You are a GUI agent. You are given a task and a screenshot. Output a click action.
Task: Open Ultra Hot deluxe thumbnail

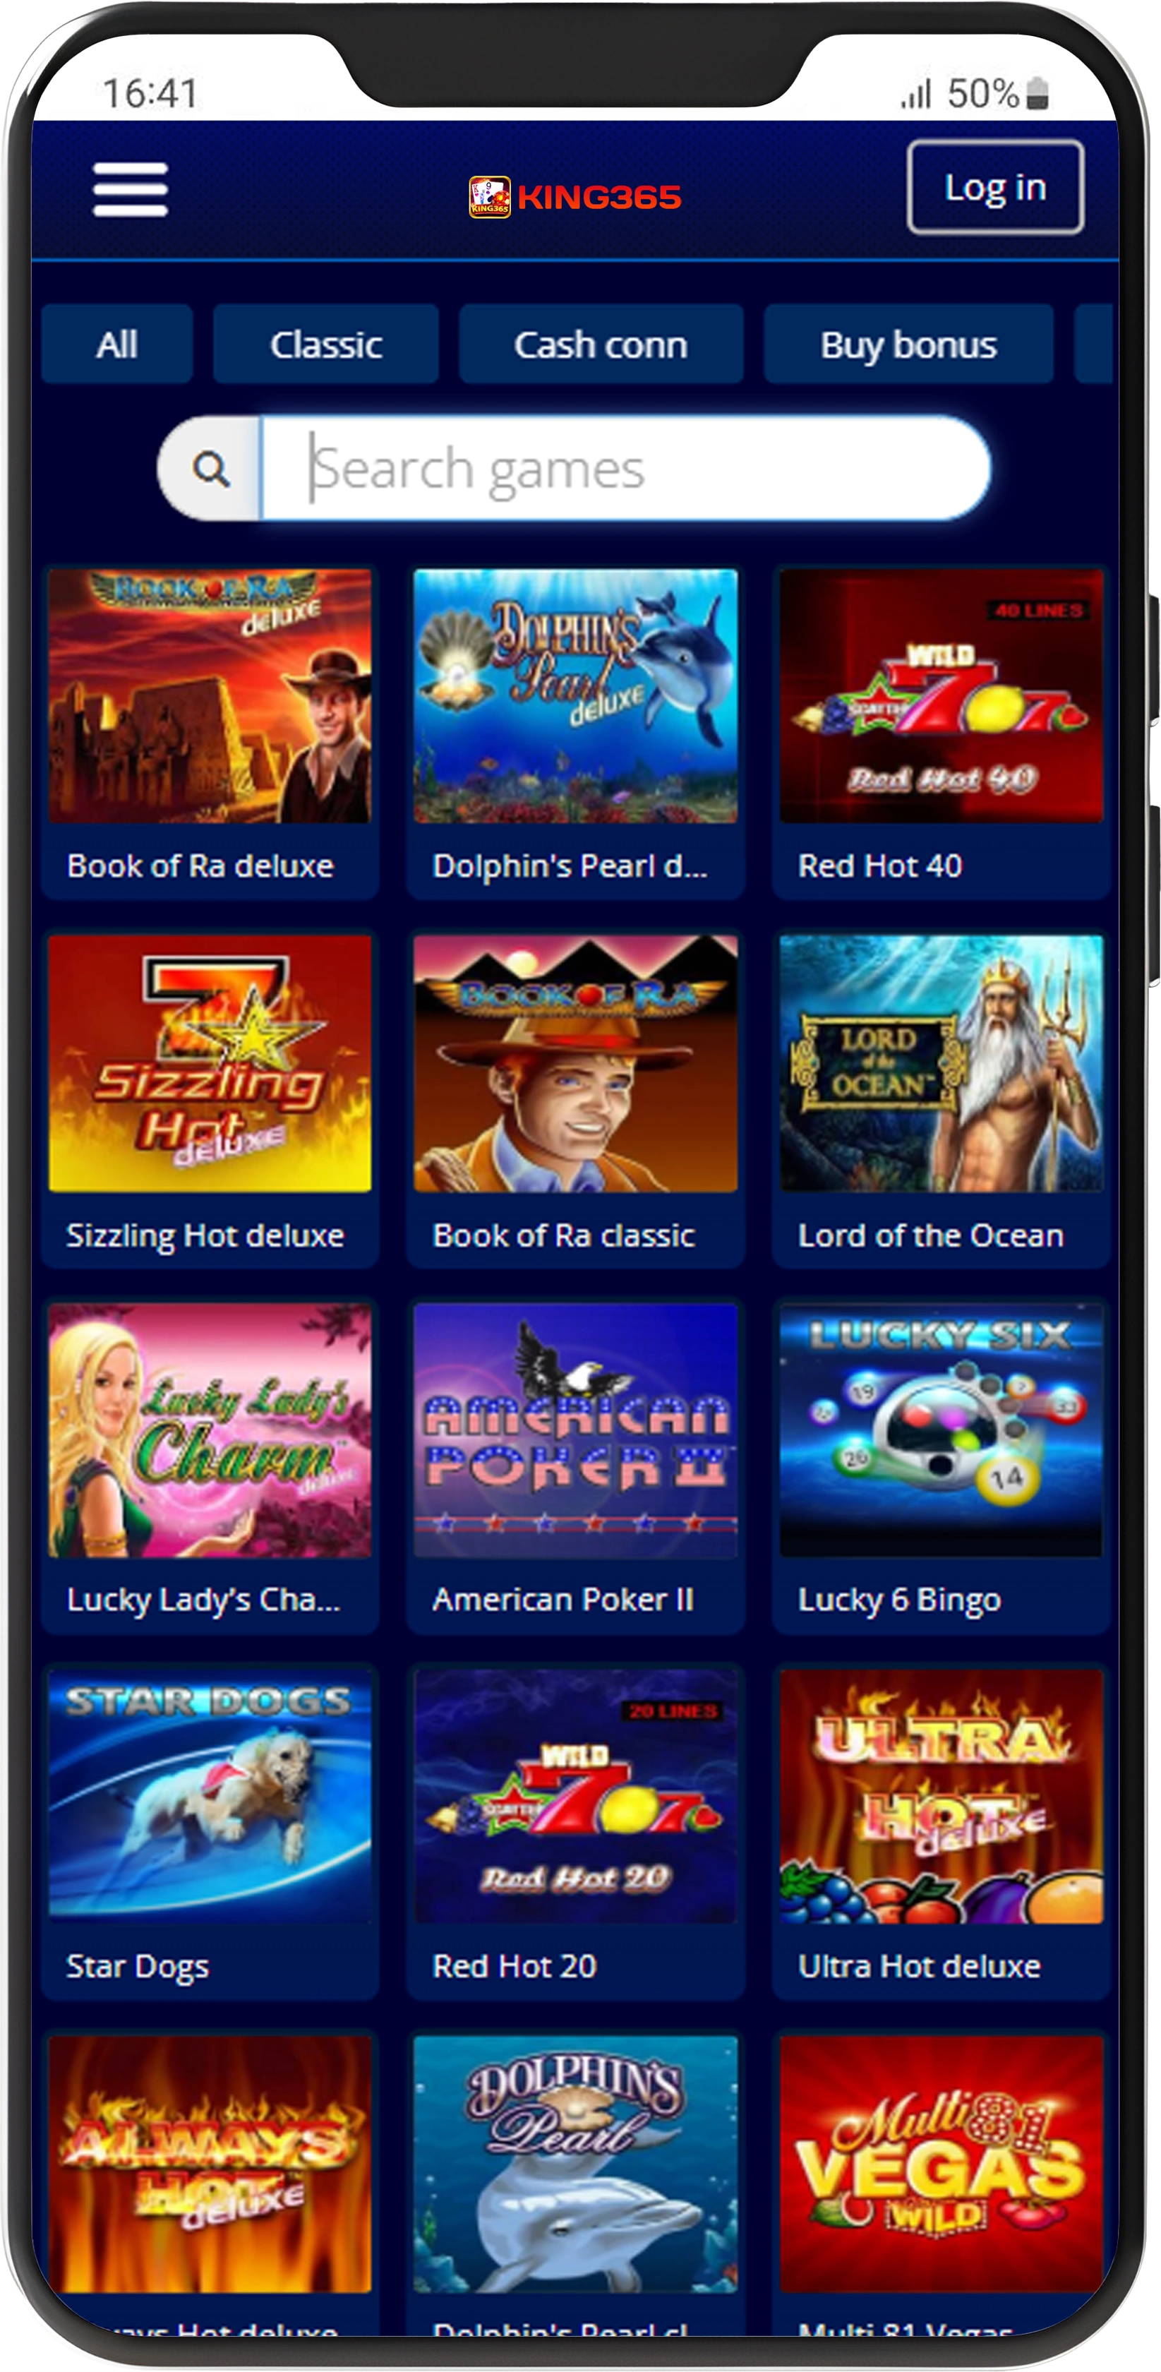coord(941,1833)
